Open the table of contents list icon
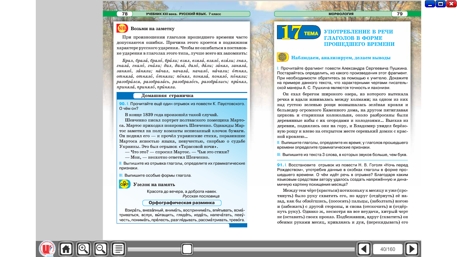The width and height of the screenshot is (457, 257). tap(118, 249)
